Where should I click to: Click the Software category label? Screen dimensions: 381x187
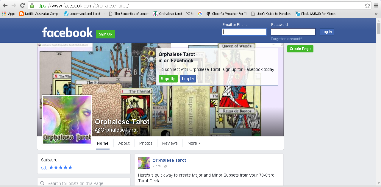click(x=49, y=160)
